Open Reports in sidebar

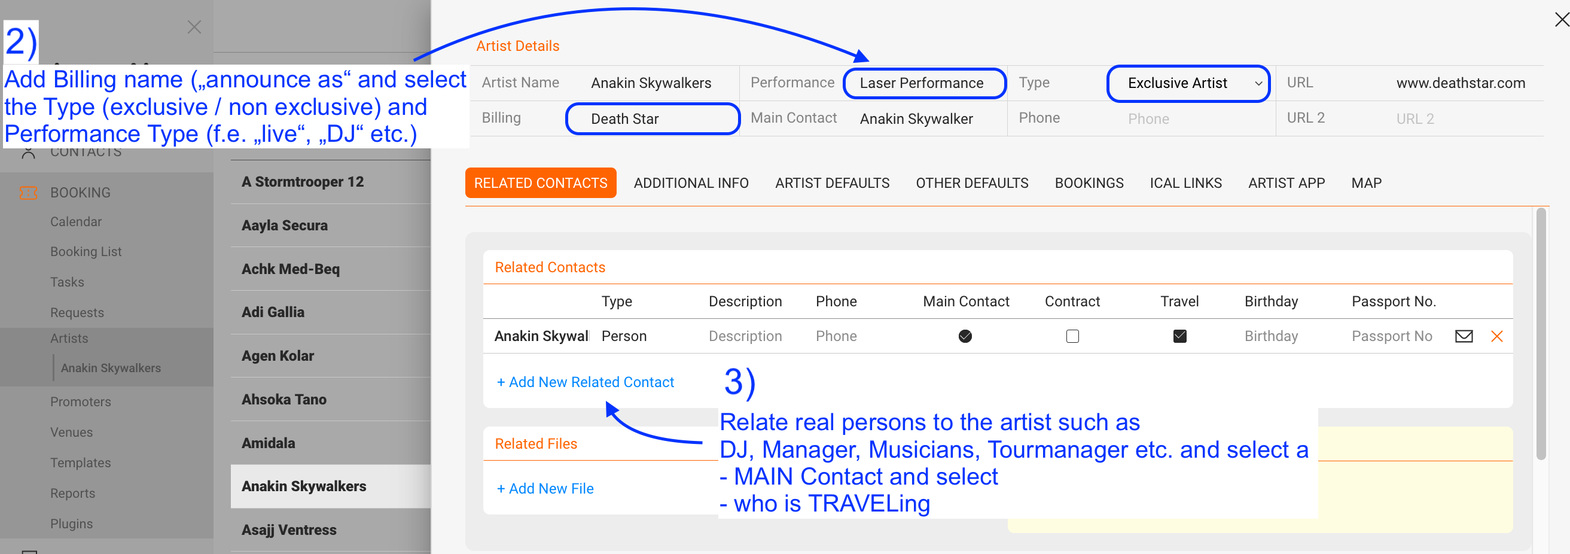coord(72,493)
